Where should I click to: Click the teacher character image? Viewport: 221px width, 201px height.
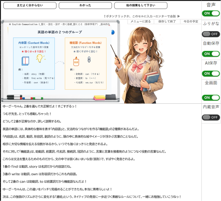[139, 65]
